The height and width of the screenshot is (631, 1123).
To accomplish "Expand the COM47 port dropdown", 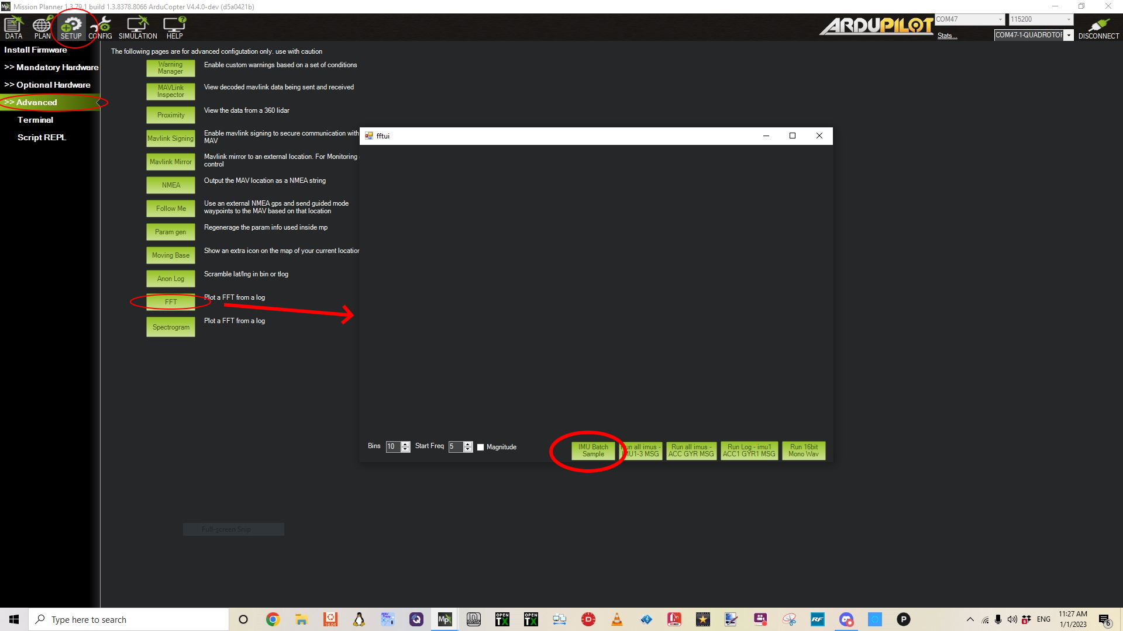I will click(1000, 19).
